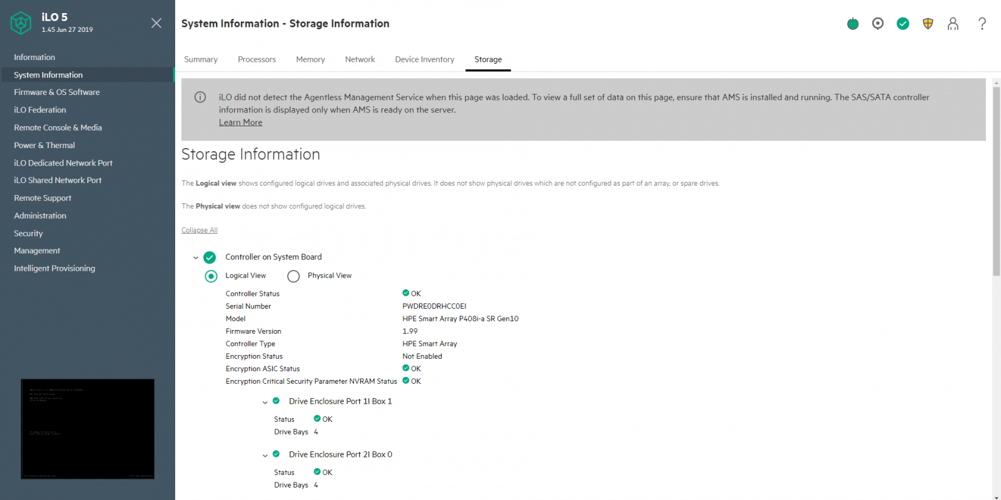Collapse Drive Enclosure Port 2I Box 0
This screenshot has width=1001, height=500.
click(x=265, y=455)
